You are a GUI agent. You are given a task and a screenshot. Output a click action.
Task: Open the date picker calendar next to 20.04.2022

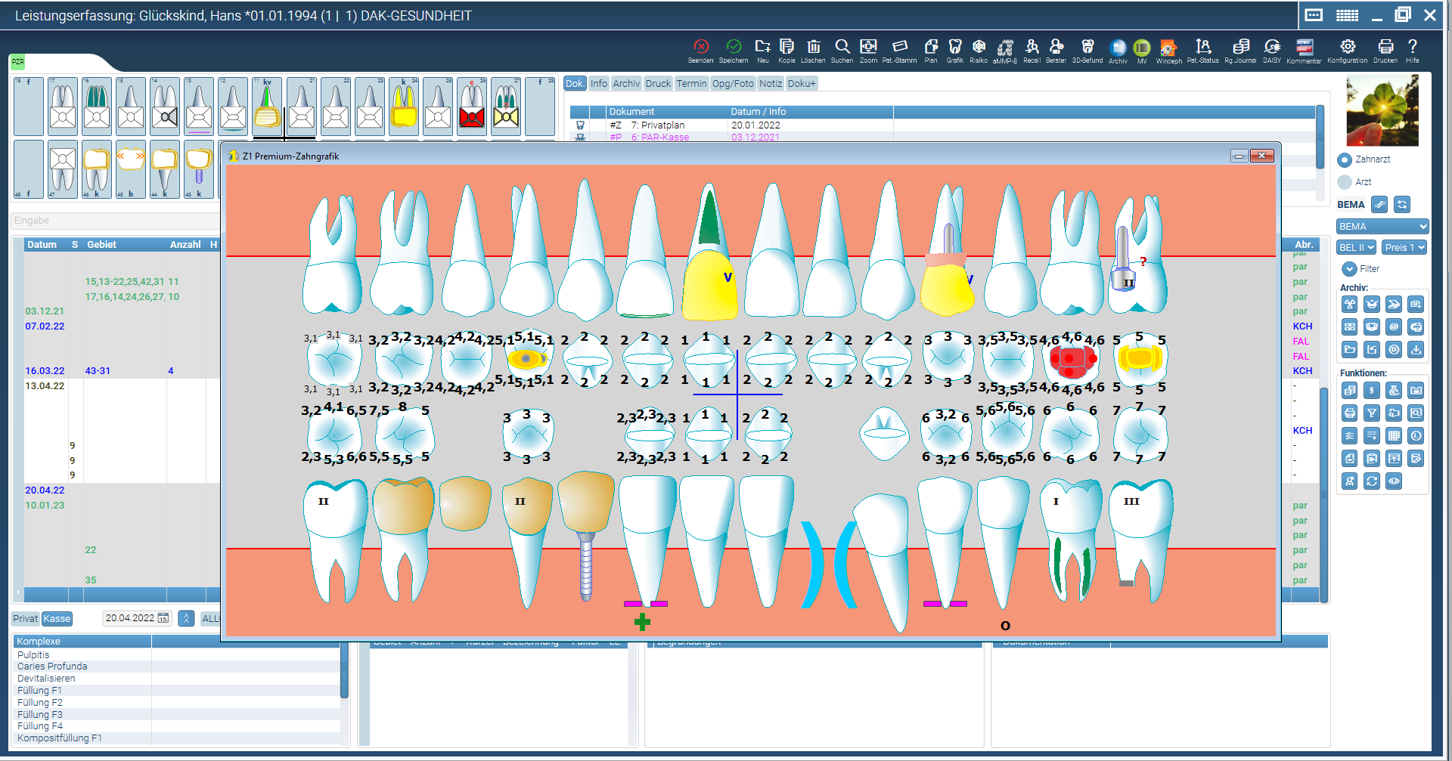(x=163, y=618)
